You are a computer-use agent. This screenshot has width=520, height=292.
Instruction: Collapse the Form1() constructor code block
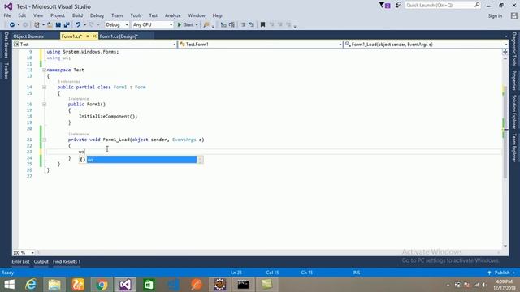44,105
